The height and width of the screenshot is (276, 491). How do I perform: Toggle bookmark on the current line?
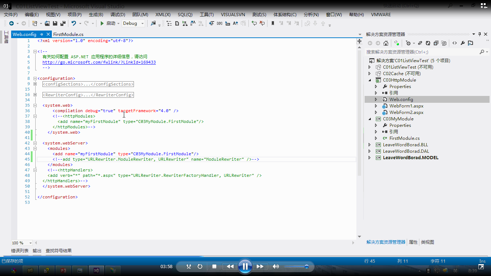(273, 23)
